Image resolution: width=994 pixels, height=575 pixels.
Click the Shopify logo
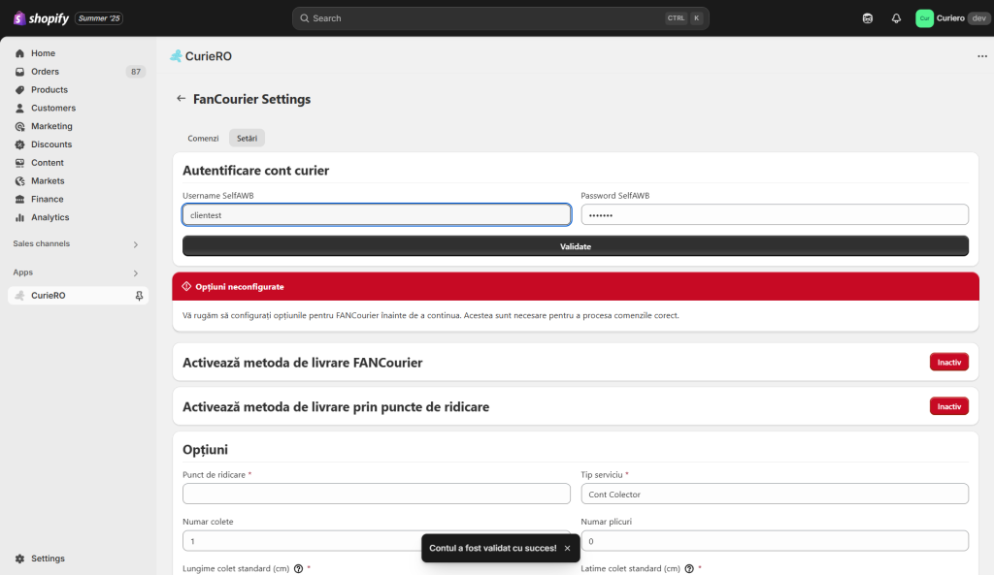(41, 18)
